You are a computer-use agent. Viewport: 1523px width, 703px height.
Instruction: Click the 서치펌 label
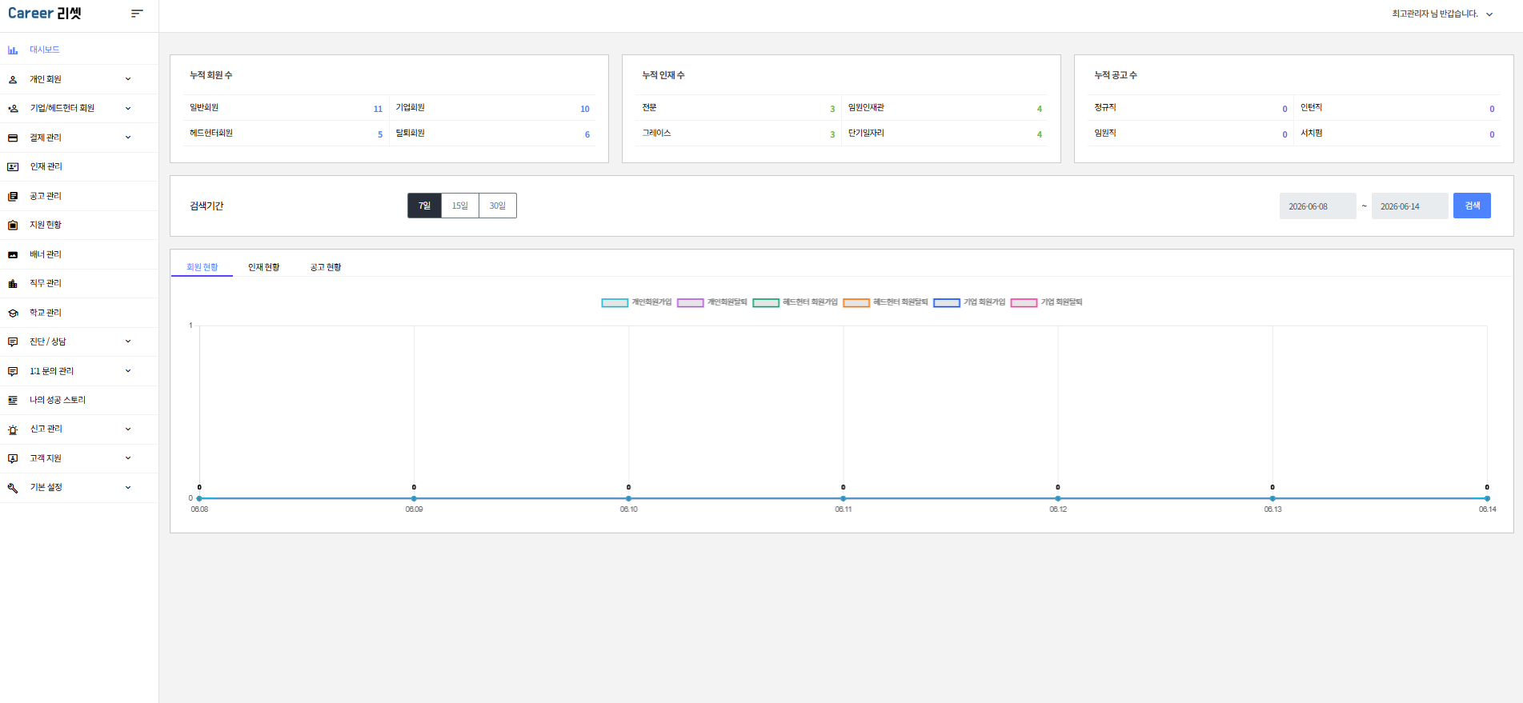[x=1311, y=134]
